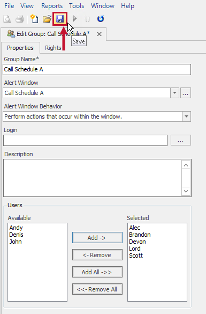Switch to the Properties tab

click(x=20, y=48)
